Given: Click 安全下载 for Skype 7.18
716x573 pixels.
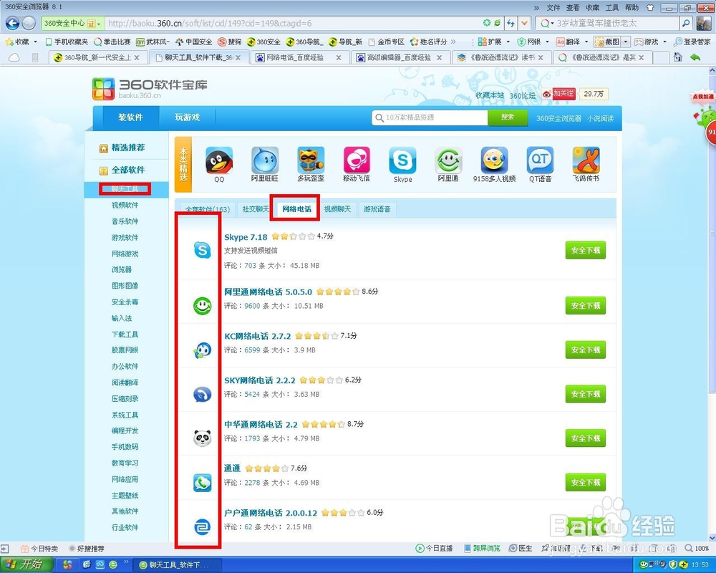Looking at the screenshot, I should [586, 250].
